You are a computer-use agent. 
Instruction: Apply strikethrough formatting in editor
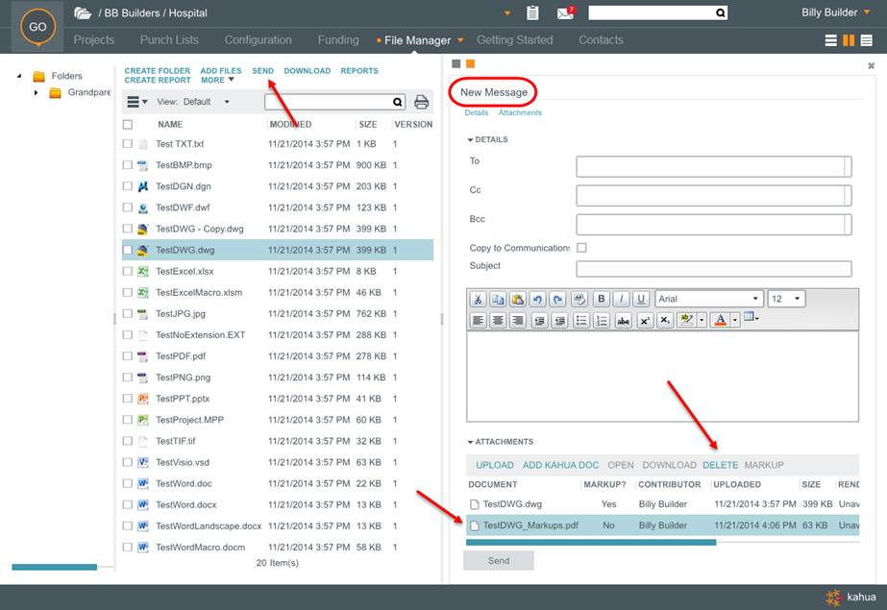click(x=625, y=321)
